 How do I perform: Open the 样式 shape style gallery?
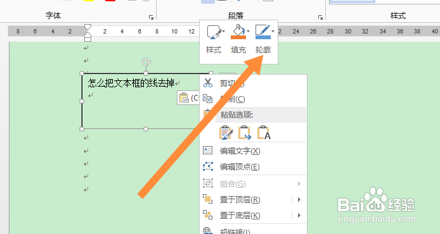click(x=214, y=39)
